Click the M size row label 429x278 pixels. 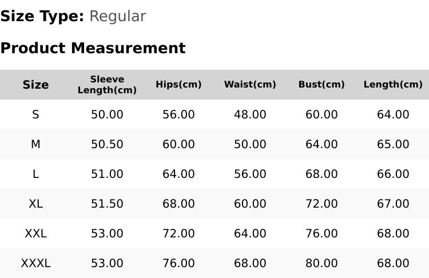click(x=35, y=144)
